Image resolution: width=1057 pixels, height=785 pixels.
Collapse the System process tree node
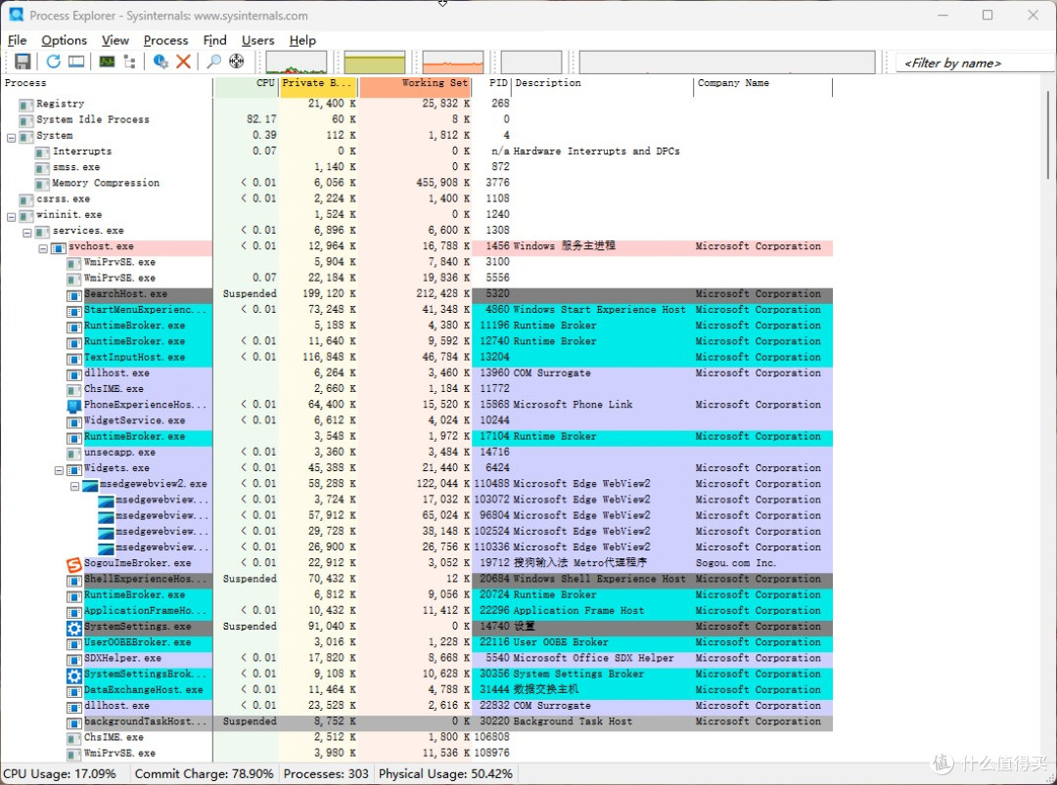click(x=11, y=137)
